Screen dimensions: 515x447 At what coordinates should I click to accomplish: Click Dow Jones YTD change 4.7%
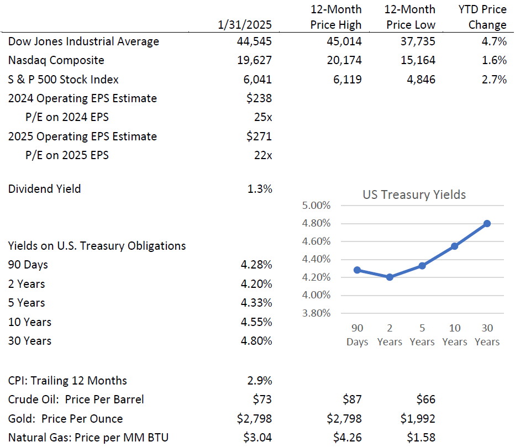point(494,41)
